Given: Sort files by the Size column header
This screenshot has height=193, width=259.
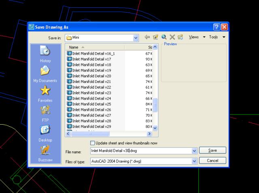Looking at the screenshot, I should coord(138,47).
